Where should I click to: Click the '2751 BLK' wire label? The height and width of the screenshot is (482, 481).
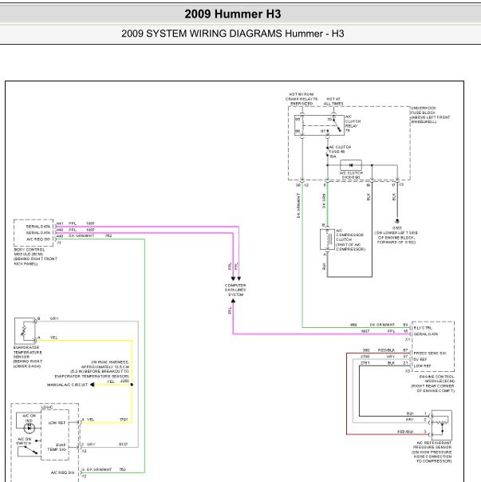coord(378,363)
